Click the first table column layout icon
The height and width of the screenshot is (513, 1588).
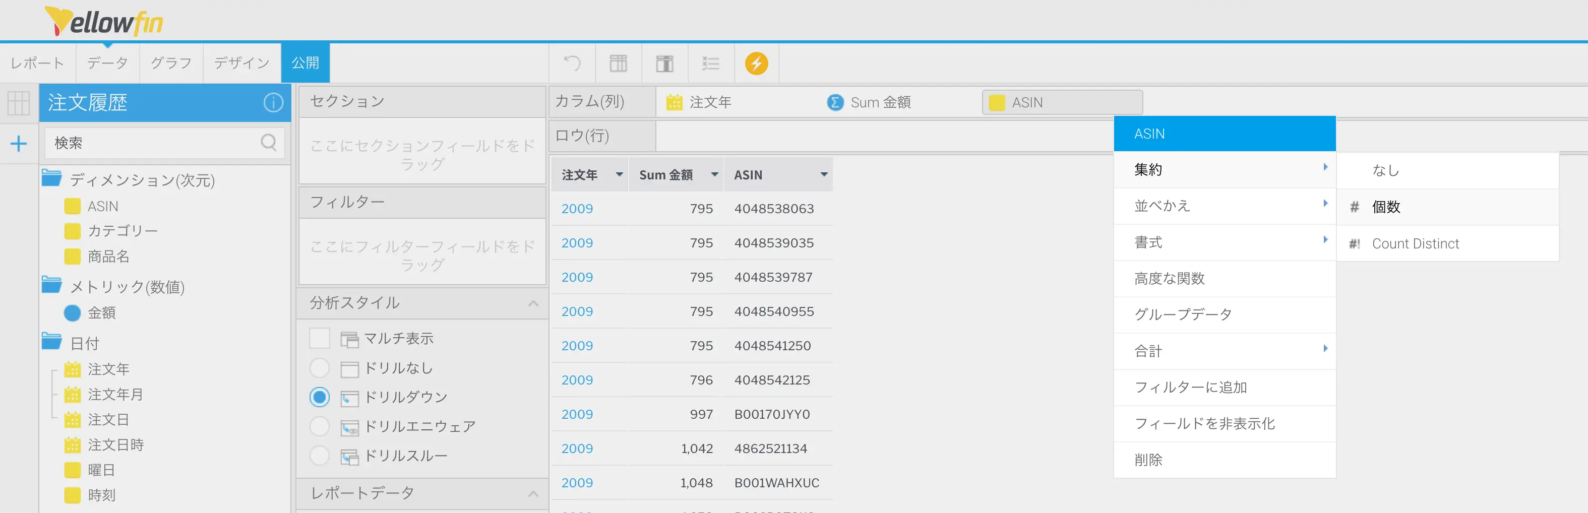[618, 63]
